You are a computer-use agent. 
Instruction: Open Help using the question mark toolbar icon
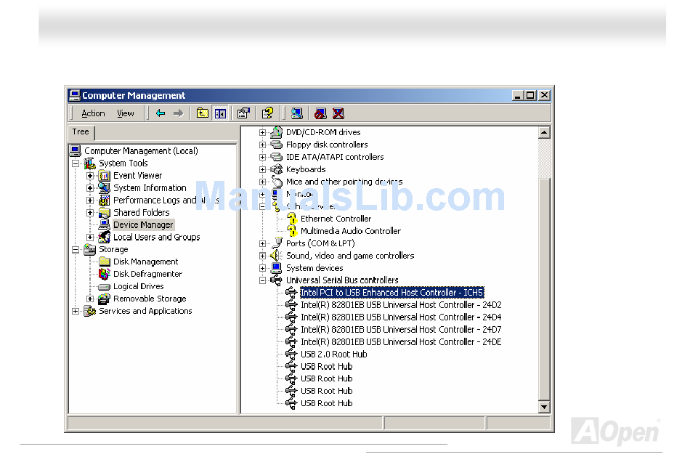[x=267, y=113]
